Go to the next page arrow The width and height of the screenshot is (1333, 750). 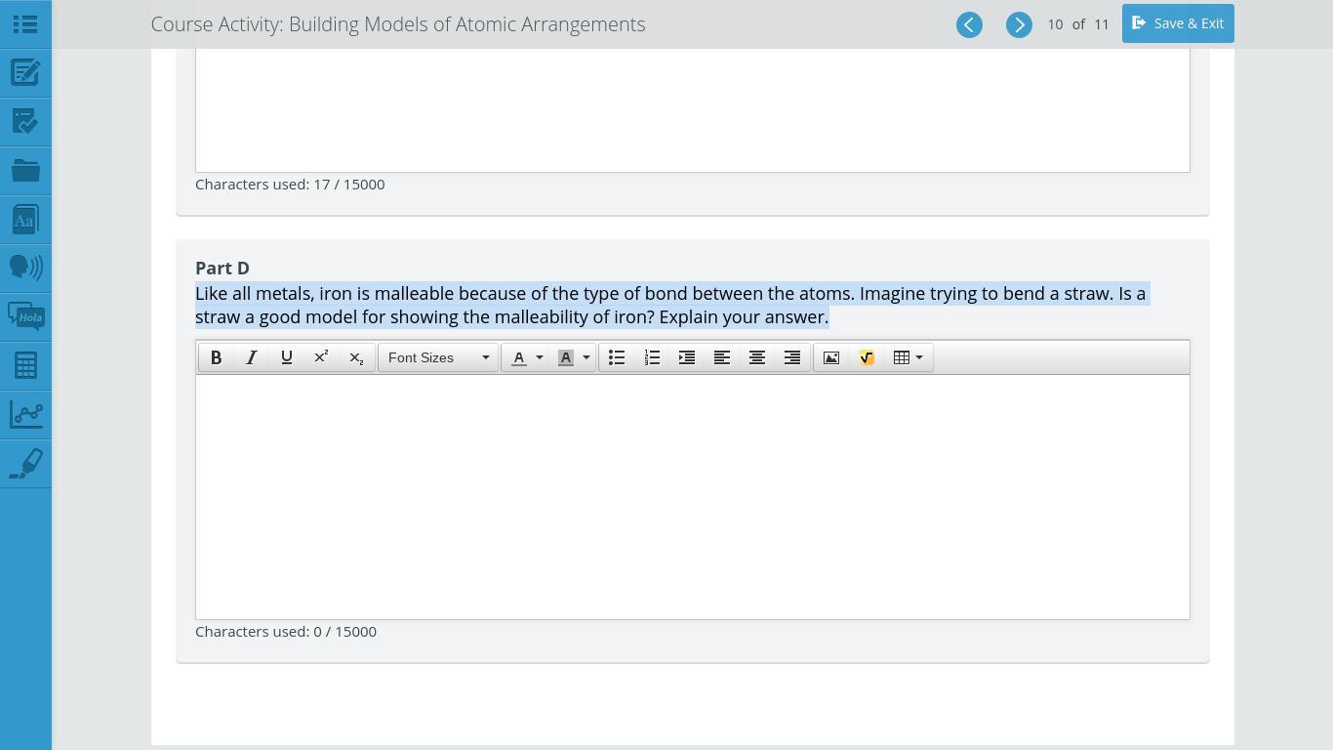point(1019,24)
